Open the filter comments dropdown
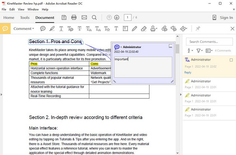 coord(199,51)
